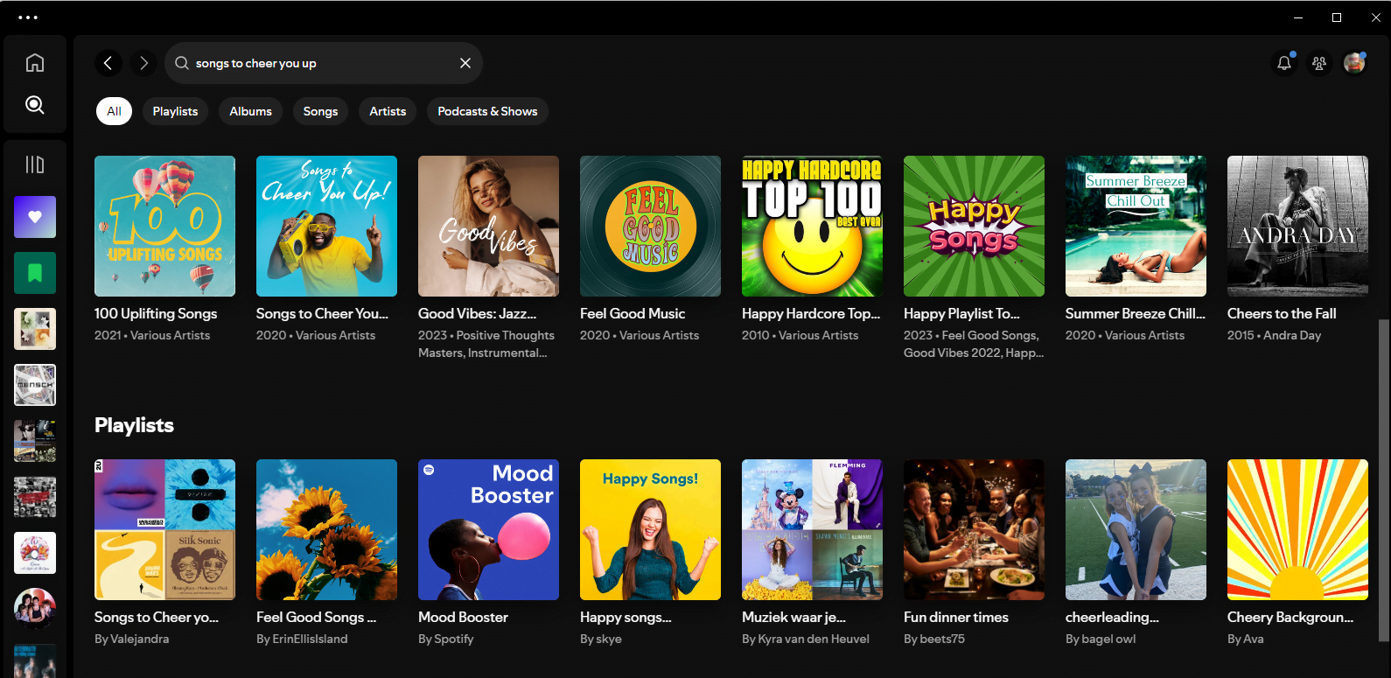1391x678 pixels.
Task: Filter results by Albums
Action: 250,111
